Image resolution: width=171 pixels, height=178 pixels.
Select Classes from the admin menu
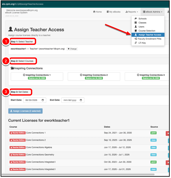pos(149,23)
